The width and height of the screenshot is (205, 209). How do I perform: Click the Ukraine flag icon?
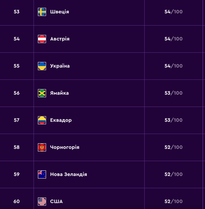pyautogui.click(x=42, y=66)
